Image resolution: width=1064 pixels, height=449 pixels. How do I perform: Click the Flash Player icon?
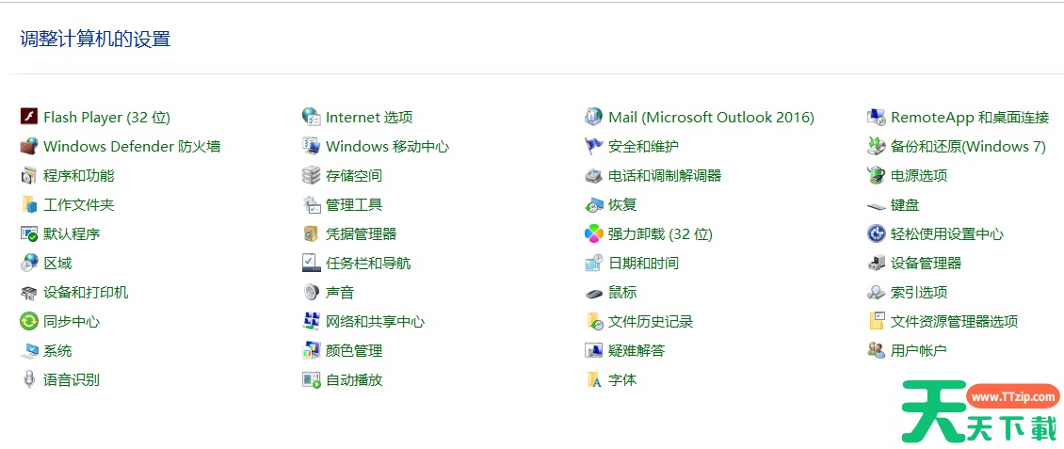tap(28, 117)
